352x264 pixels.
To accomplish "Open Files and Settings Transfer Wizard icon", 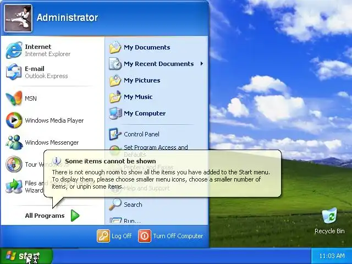I will [14, 186].
